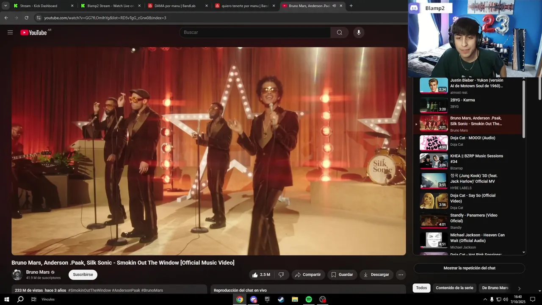This screenshot has width=542, height=305.
Task: Click the search magnifier button
Action: point(340,33)
